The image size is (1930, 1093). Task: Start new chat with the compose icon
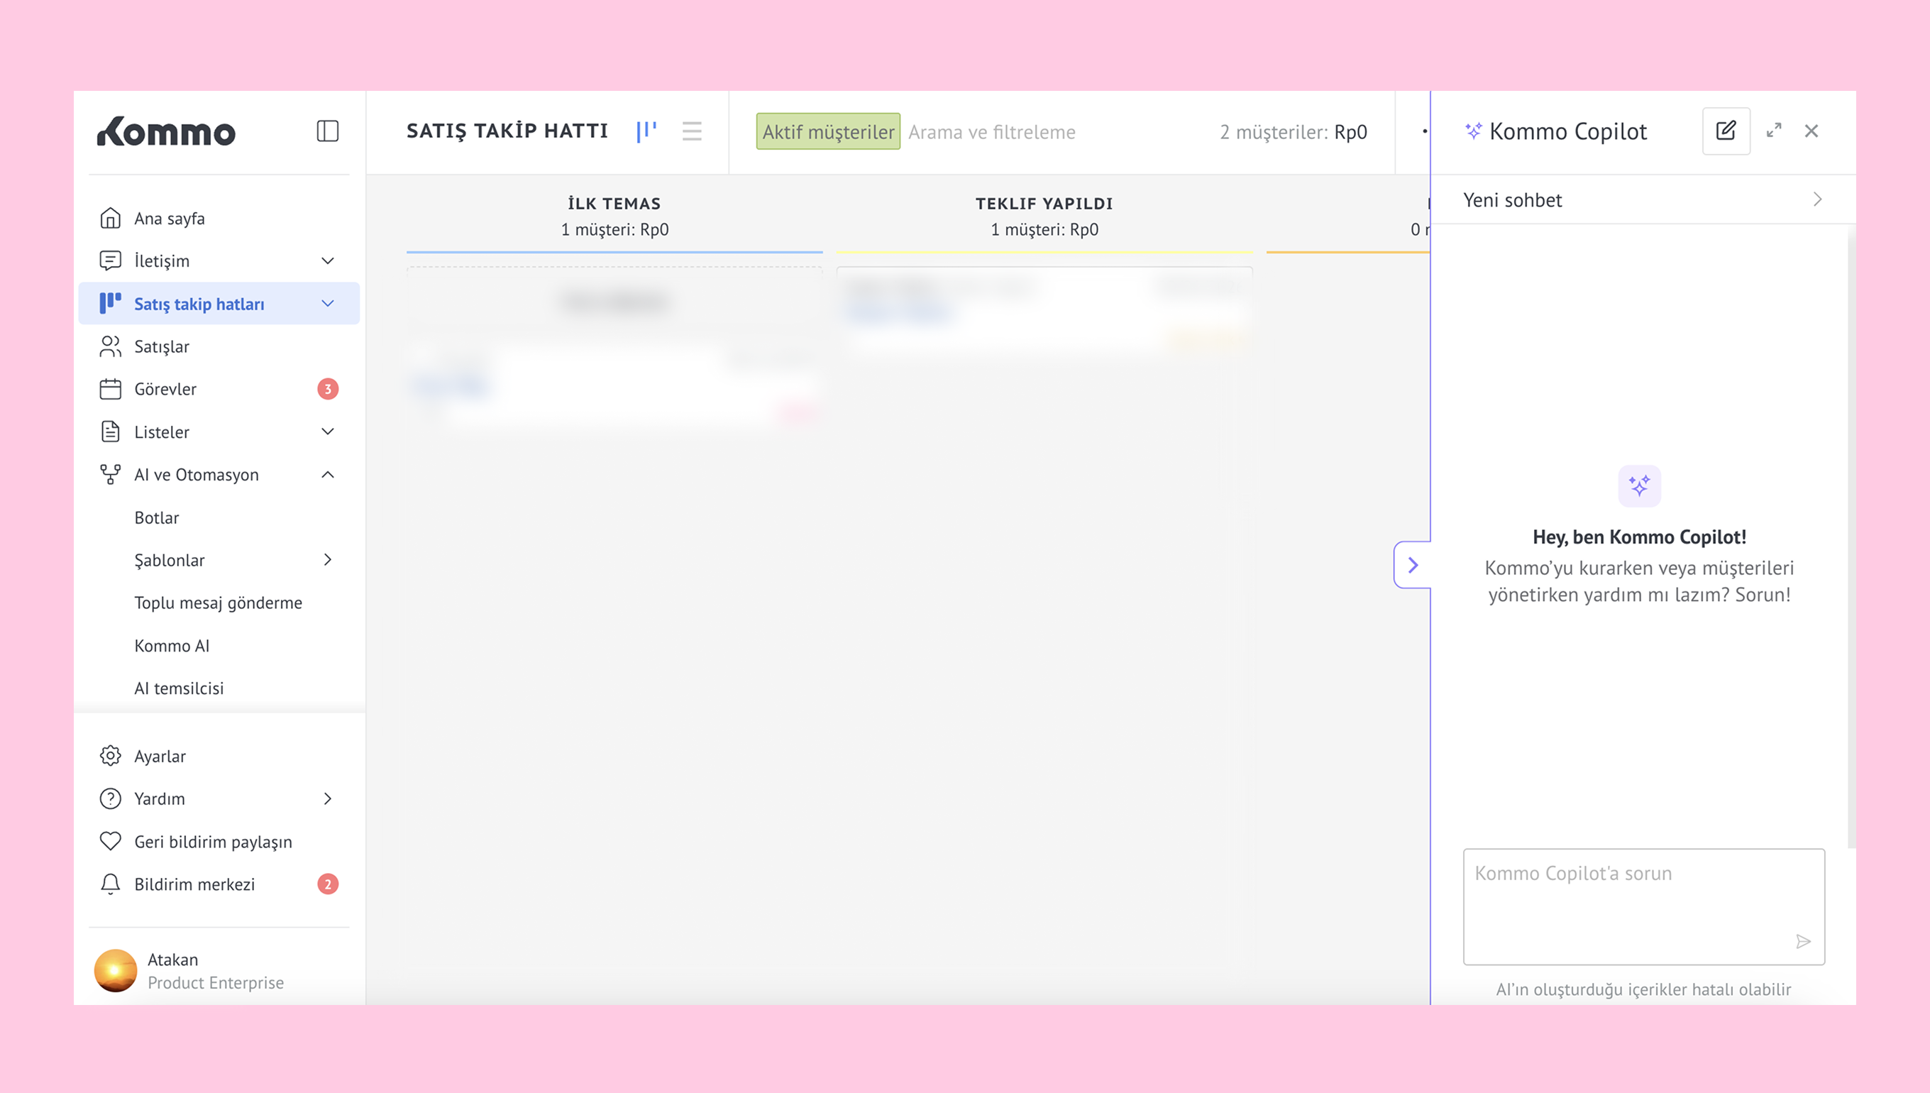(x=1725, y=131)
